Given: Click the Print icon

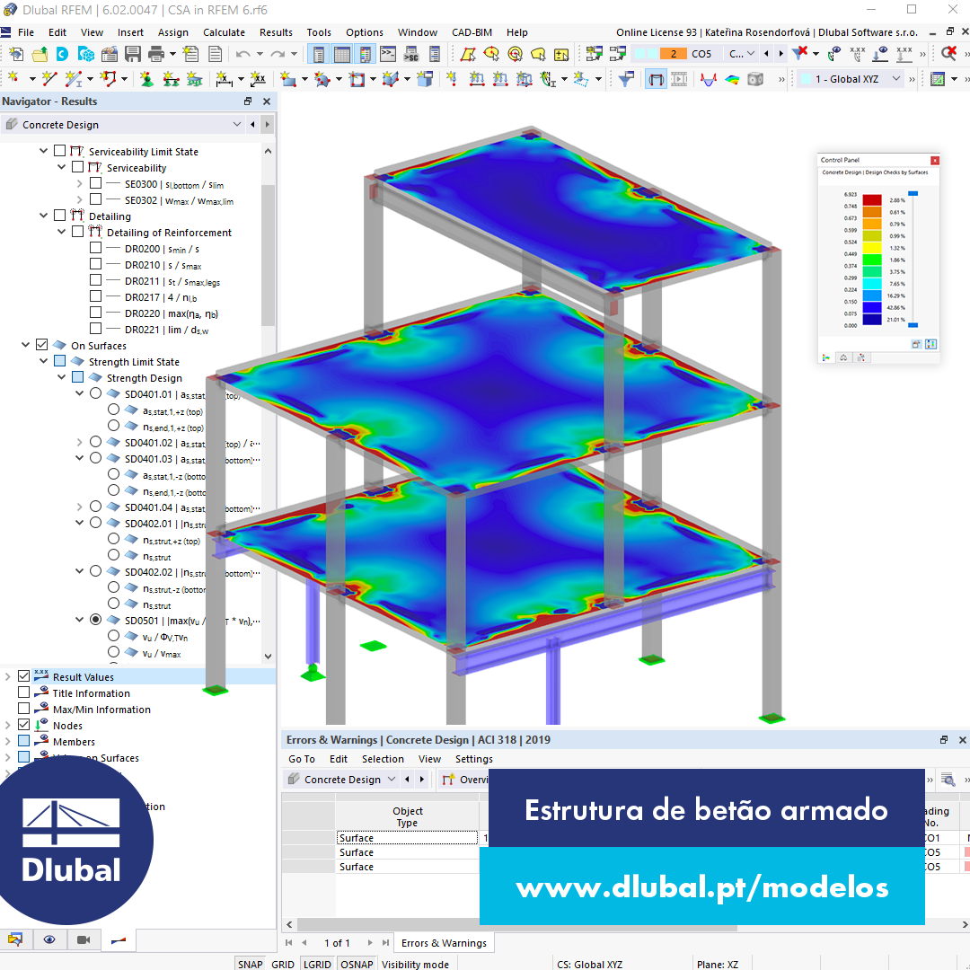Looking at the screenshot, I should tap(156, 54).
